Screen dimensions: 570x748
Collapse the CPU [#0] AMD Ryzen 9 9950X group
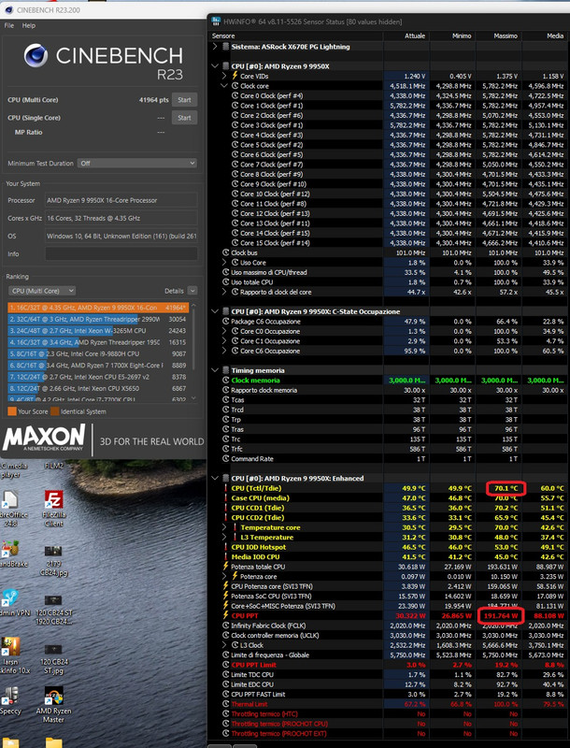point(215,66)
